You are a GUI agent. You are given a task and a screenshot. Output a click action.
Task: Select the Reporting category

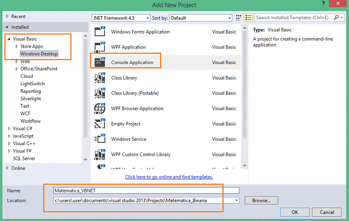pyautogui.click(x=30, y=91)
